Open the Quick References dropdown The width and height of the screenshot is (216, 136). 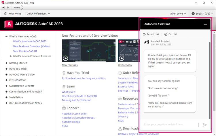coord(38,13)
